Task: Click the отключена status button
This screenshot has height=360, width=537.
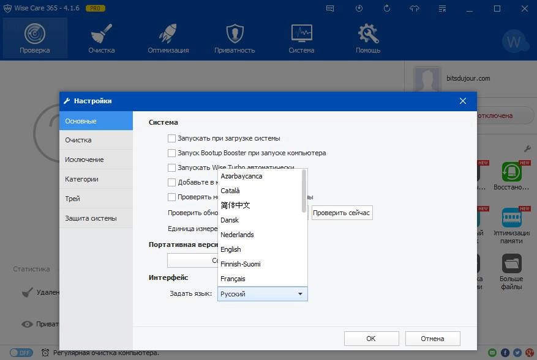Action: pyautogui.click(x=505, y=116)
